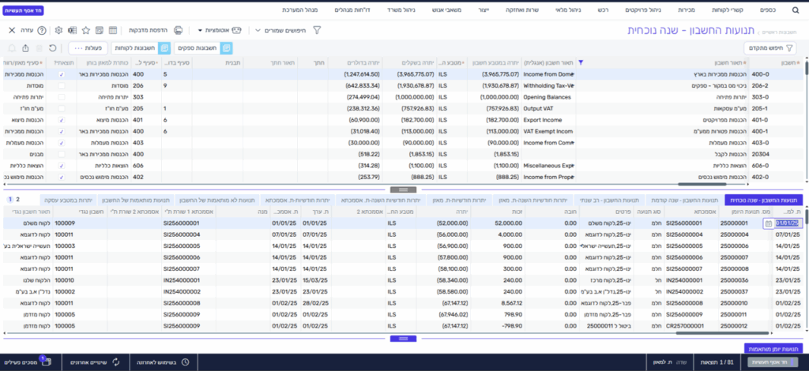The width and height of the screenshot is (809, 371).
Task: Click the printer icon for הדפסת מדבקות
Action: coord(178,31)
